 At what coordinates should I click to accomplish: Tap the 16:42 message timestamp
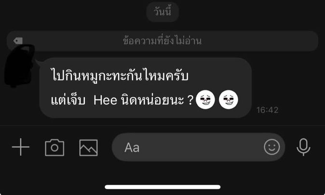click(267, 110)
